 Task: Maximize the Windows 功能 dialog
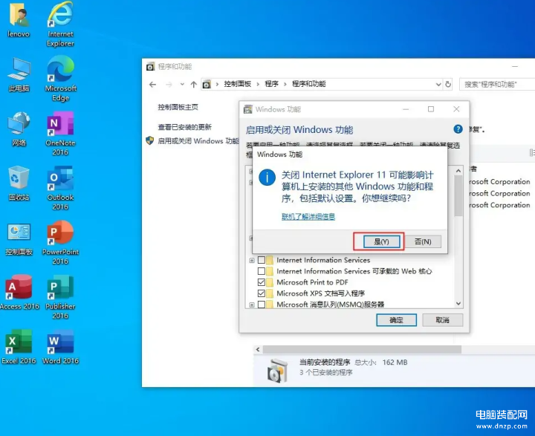point(431,109)
